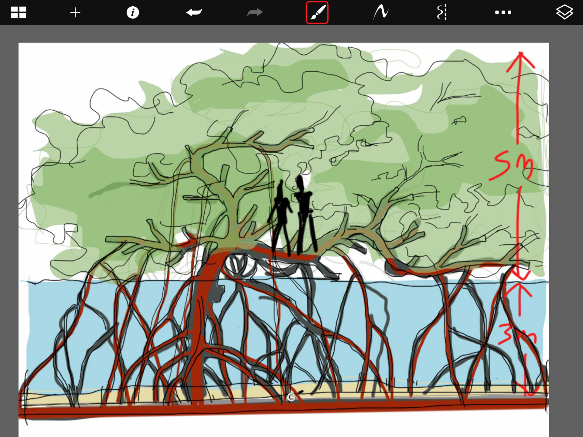Open the Layers panel

click(564, 12)
